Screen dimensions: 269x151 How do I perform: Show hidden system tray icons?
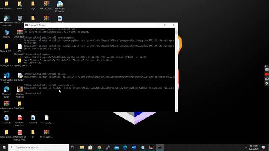[x=245, y=147]
